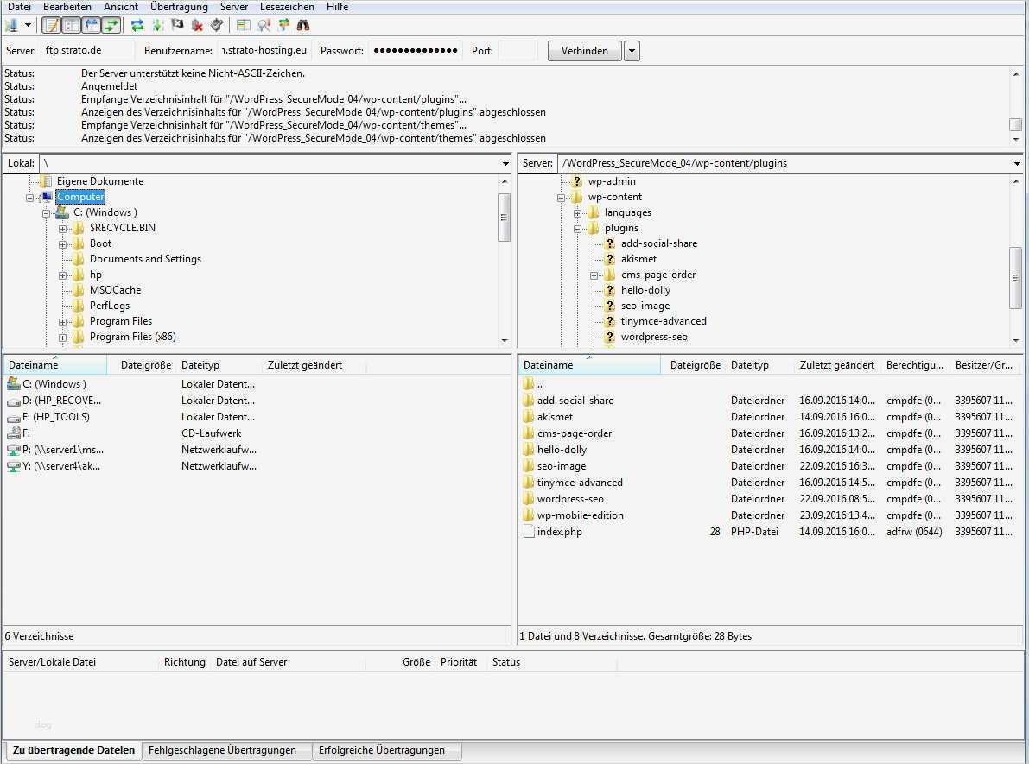Viewport: 1029px width, 764px height.
Task: Toggle the transfer queue display
Action: tap(111, 25)
